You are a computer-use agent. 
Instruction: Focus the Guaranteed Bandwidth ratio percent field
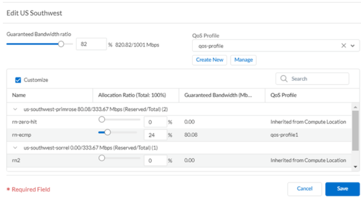(x=91, y=44)
